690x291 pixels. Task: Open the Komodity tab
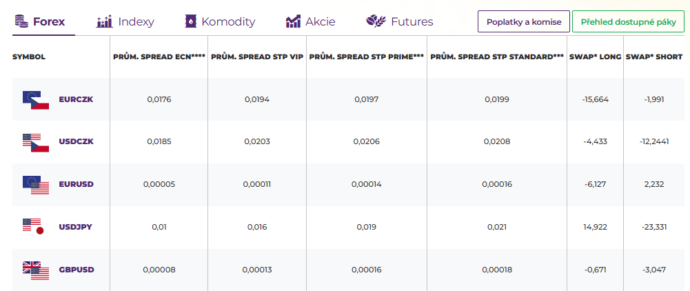(x=227, y=21)
